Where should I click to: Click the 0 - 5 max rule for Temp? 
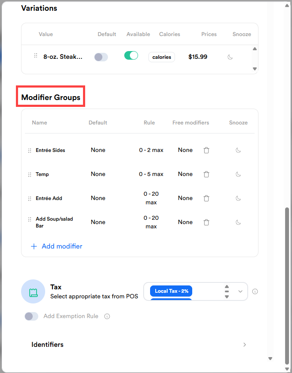coord(151,174)
